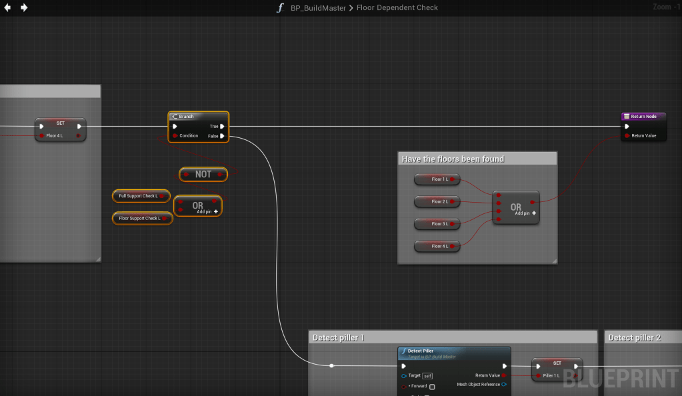682x396 pixels.
Task: Click the Branch node's True exec pin
Action: tap(222, 126)
